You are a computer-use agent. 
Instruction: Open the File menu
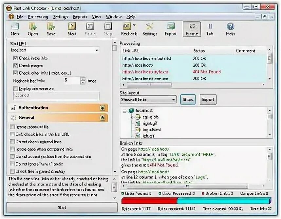pyautogui.click(x=20, y=17)
